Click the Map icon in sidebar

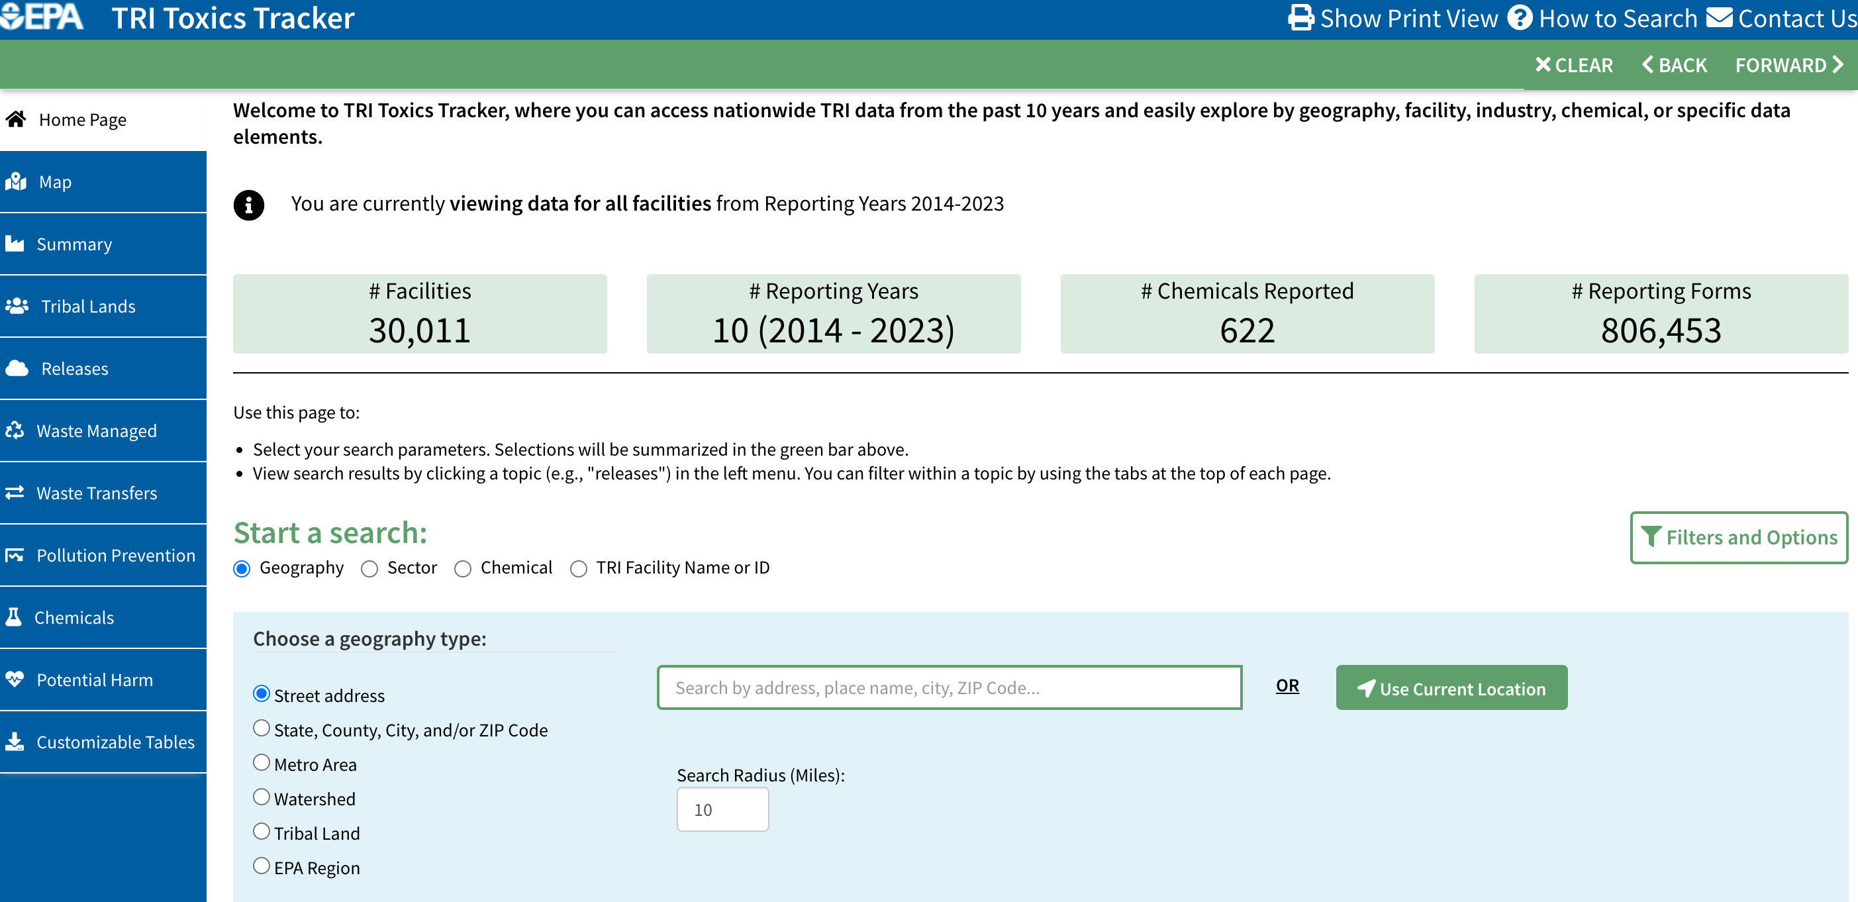pos(16,182)
